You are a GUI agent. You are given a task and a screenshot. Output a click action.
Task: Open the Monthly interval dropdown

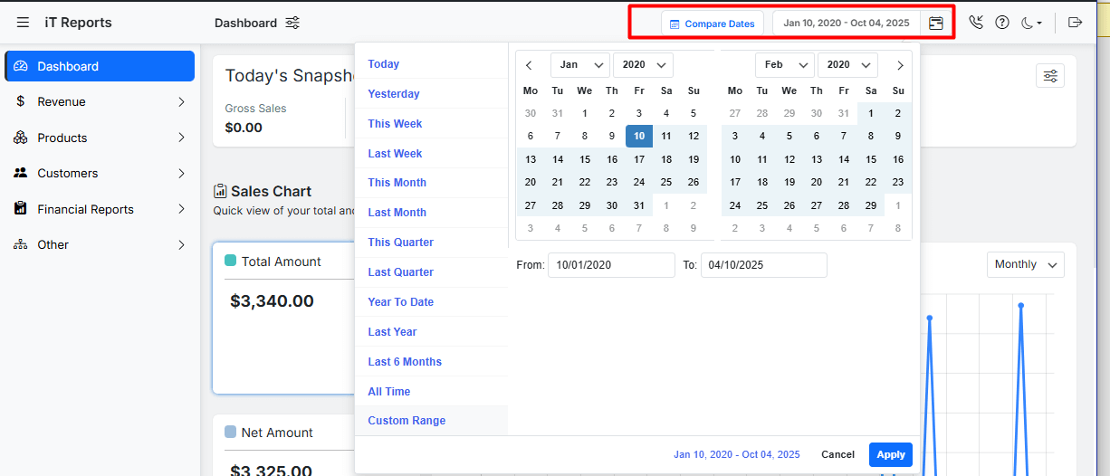[x=1026, y=264]
